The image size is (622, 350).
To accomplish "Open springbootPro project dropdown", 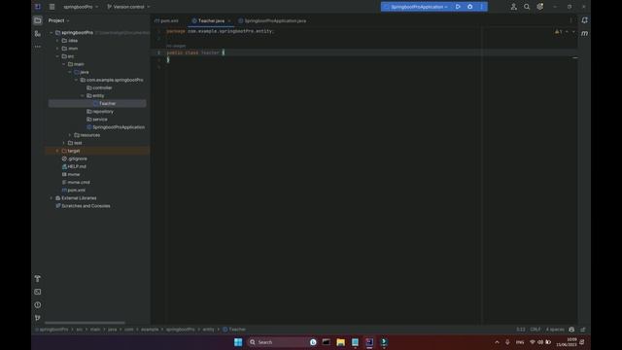I will [x=81, y=7].
